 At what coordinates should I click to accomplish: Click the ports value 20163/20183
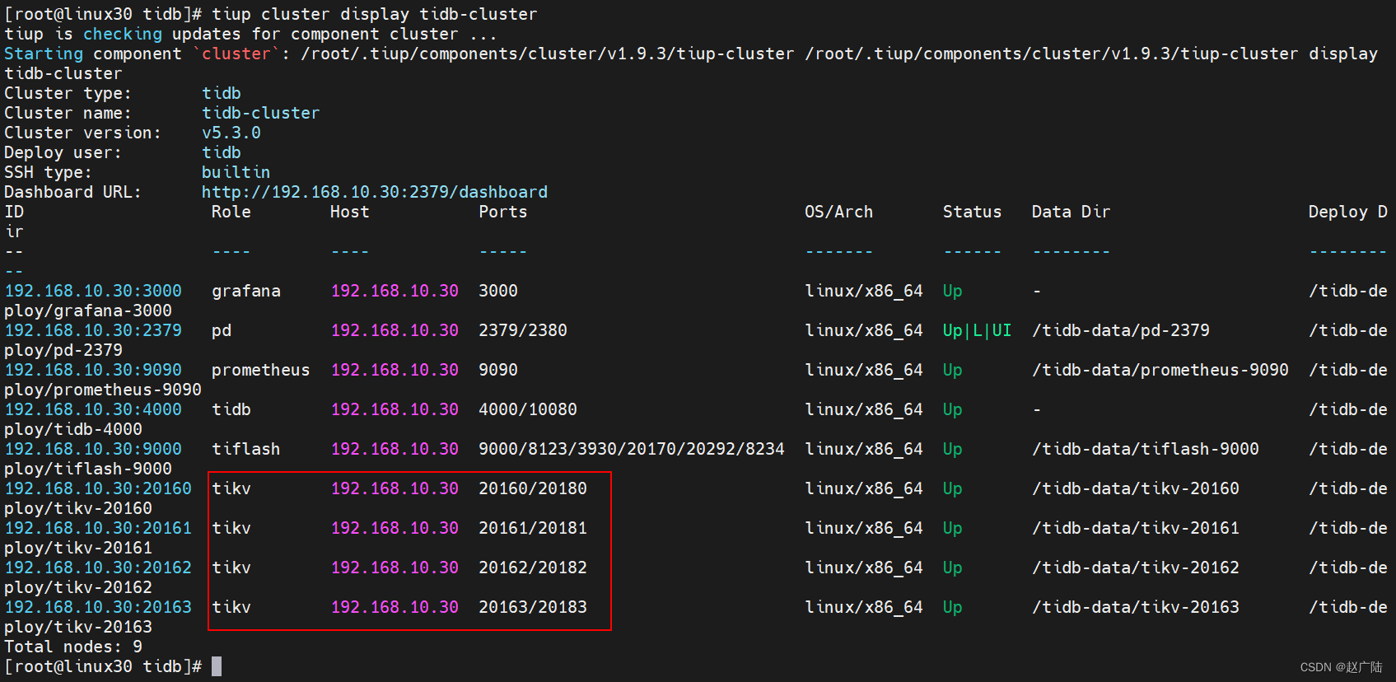pos(533,607)
